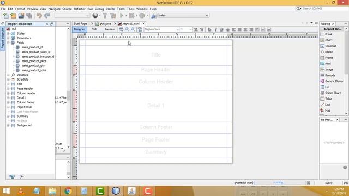Click the report datasource connection icon
349x196 pixels.
click(x=154, y=16)
